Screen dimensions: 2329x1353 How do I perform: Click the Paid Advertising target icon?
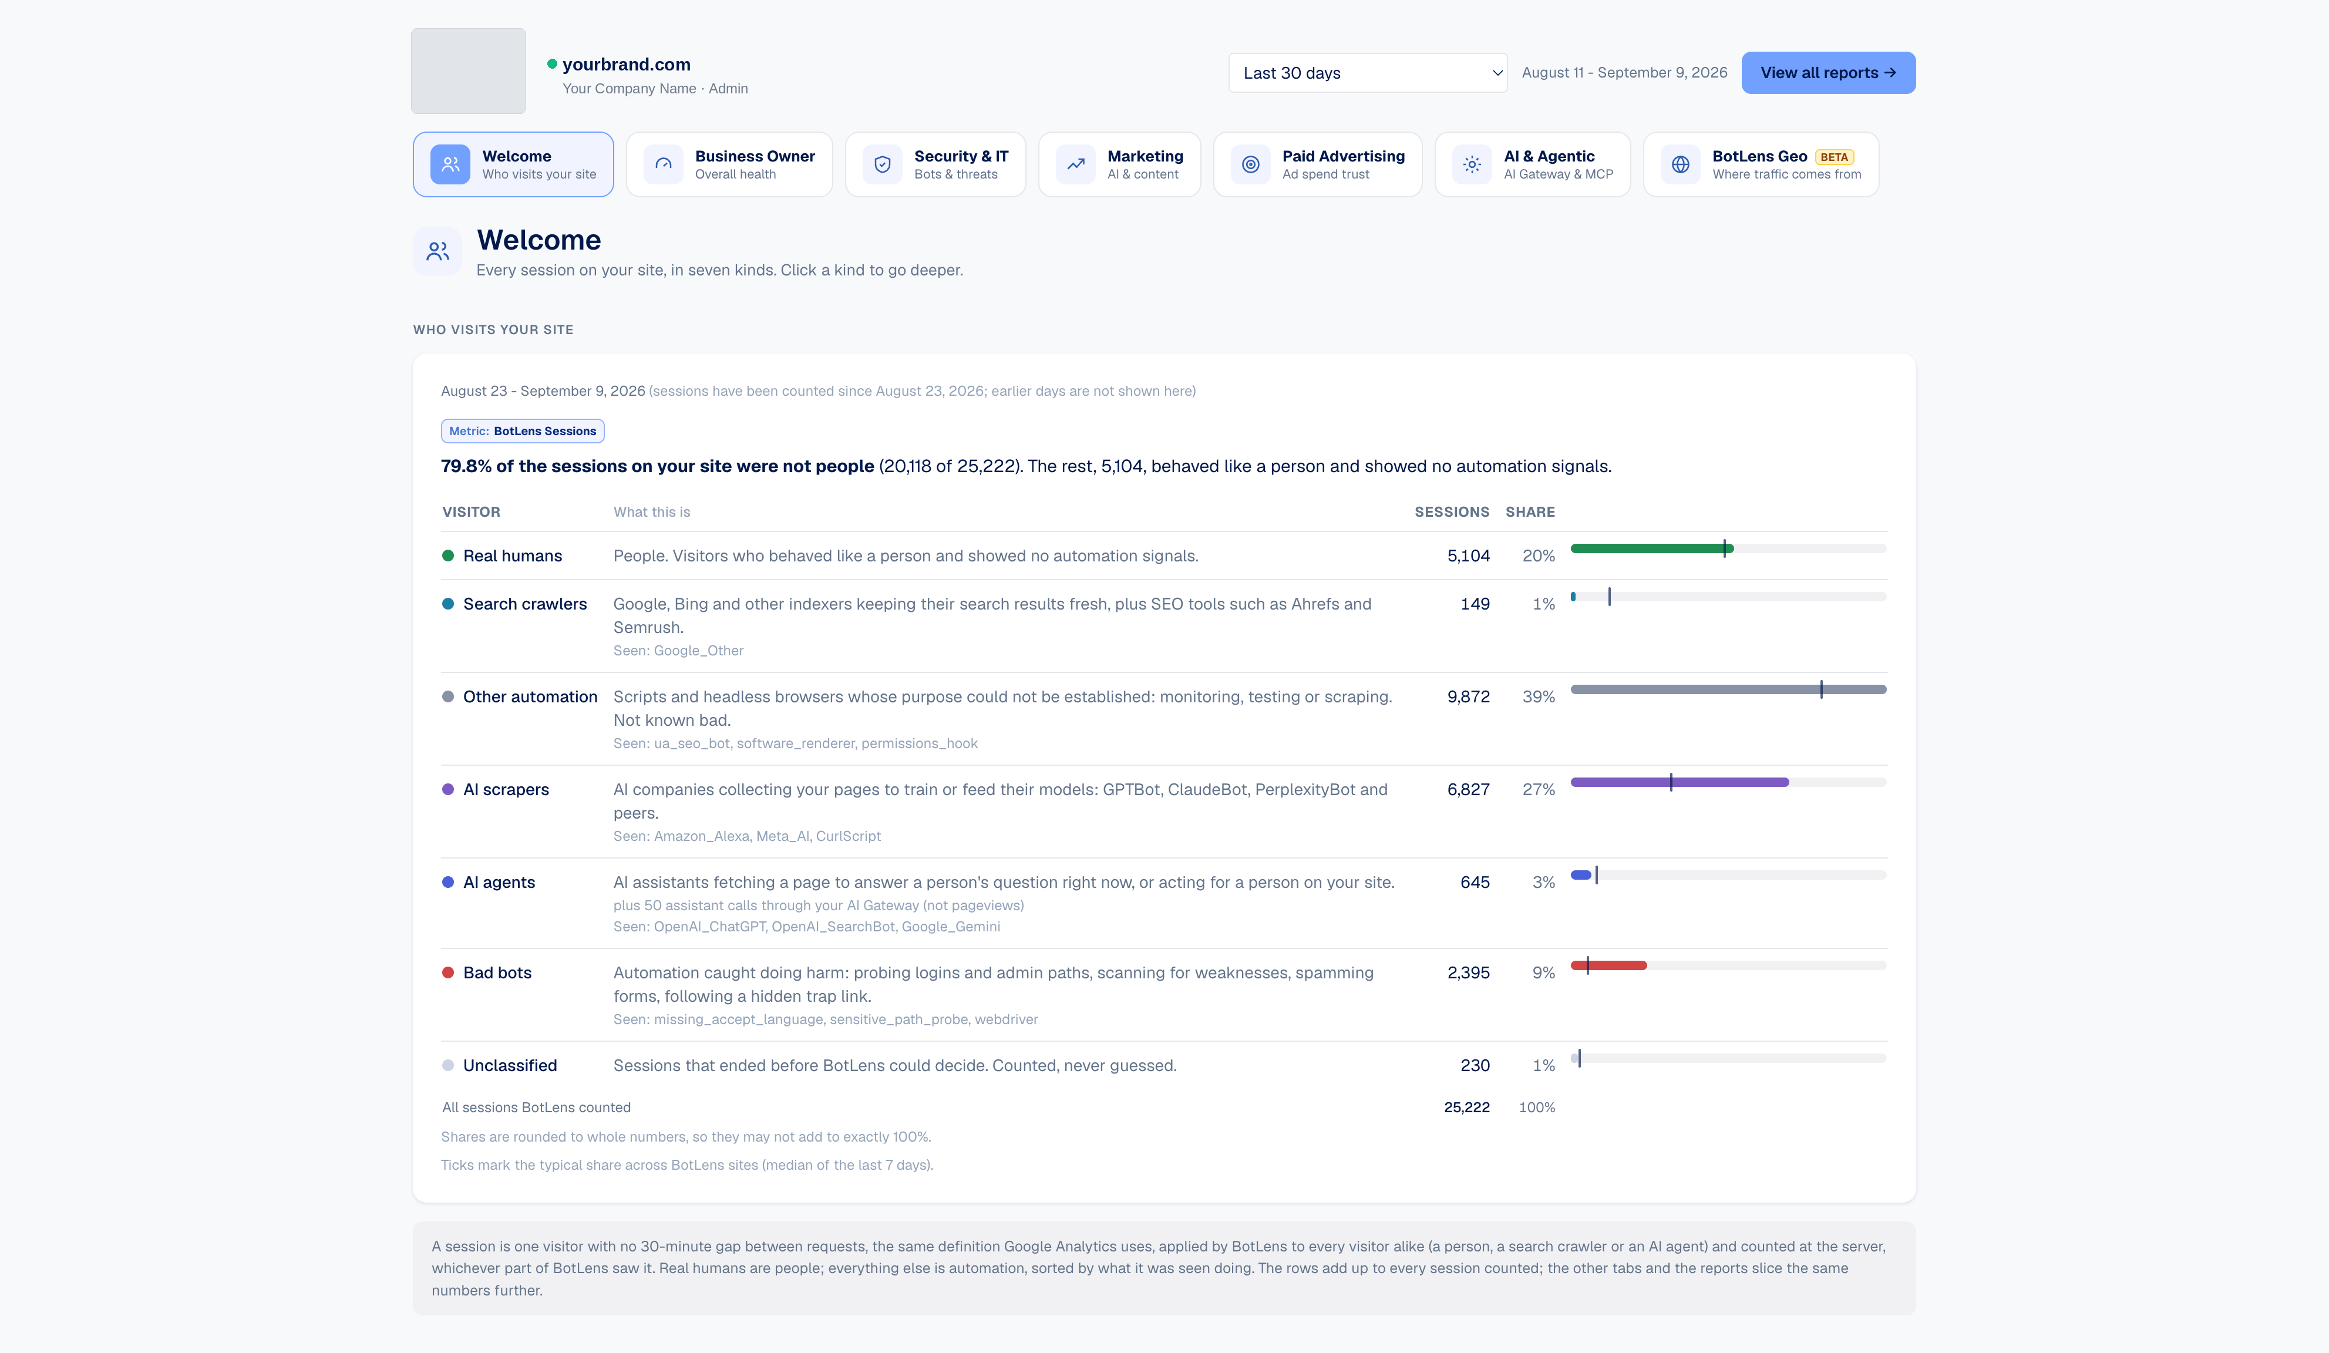pos(1250,164)
